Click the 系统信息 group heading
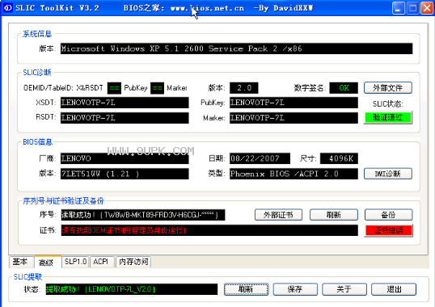This screenshot has width=435, height=307. [37, 34]
